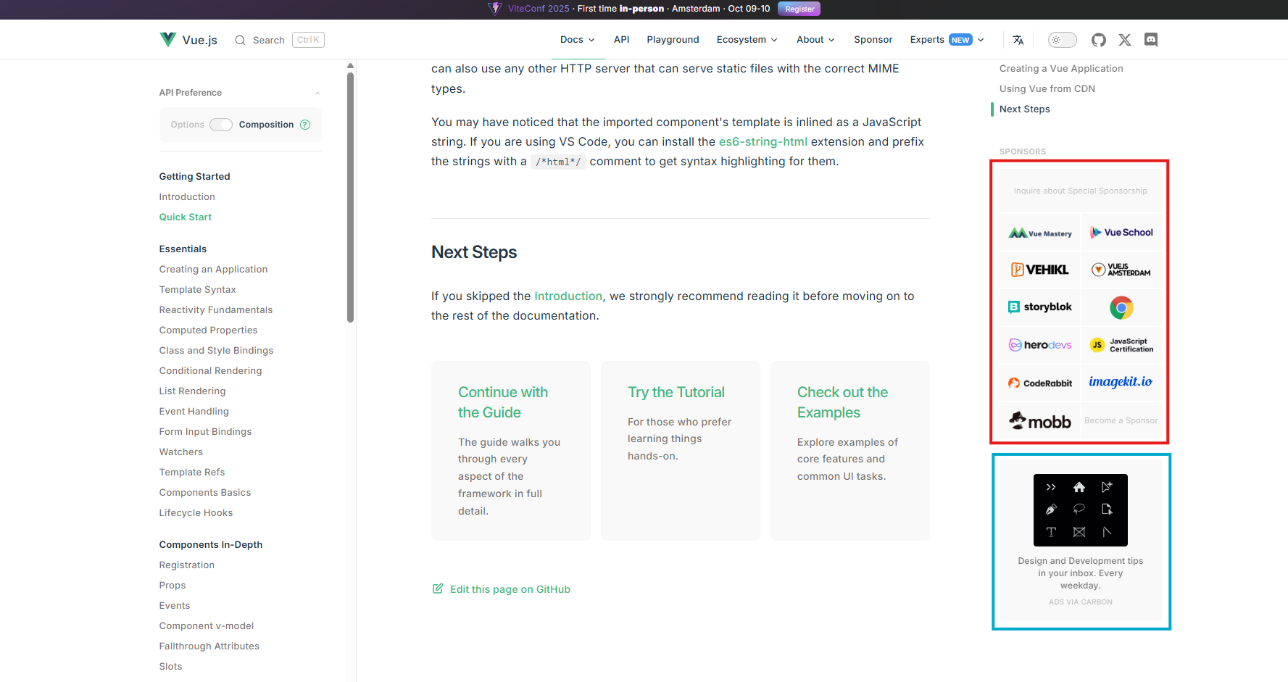
Task: Open Component v-model in sidebar
Action: 207,625
